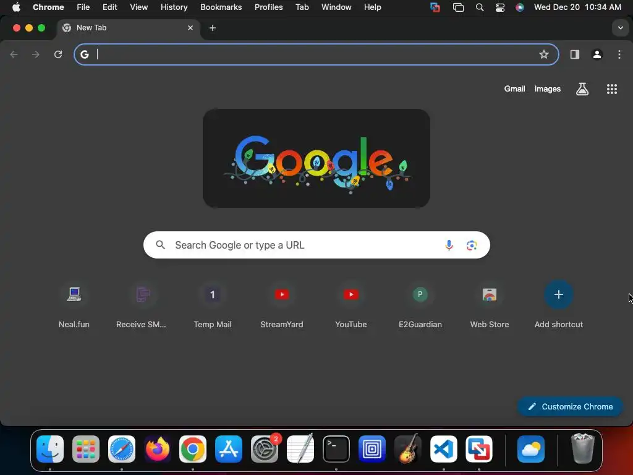Open the Edit menu
Viewport: 633px width, 475px height.
click(x=110, y=7)
